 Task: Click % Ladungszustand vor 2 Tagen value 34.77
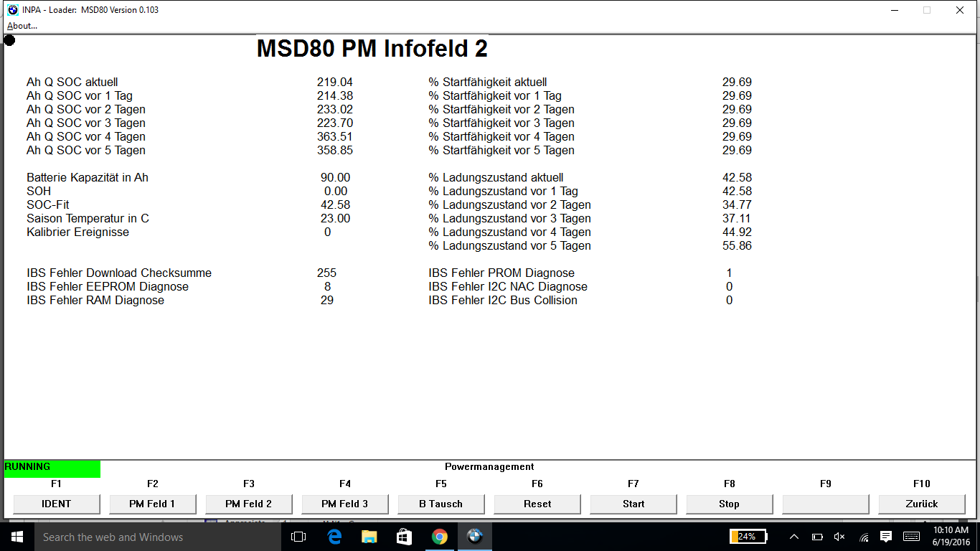click(737, 205)
